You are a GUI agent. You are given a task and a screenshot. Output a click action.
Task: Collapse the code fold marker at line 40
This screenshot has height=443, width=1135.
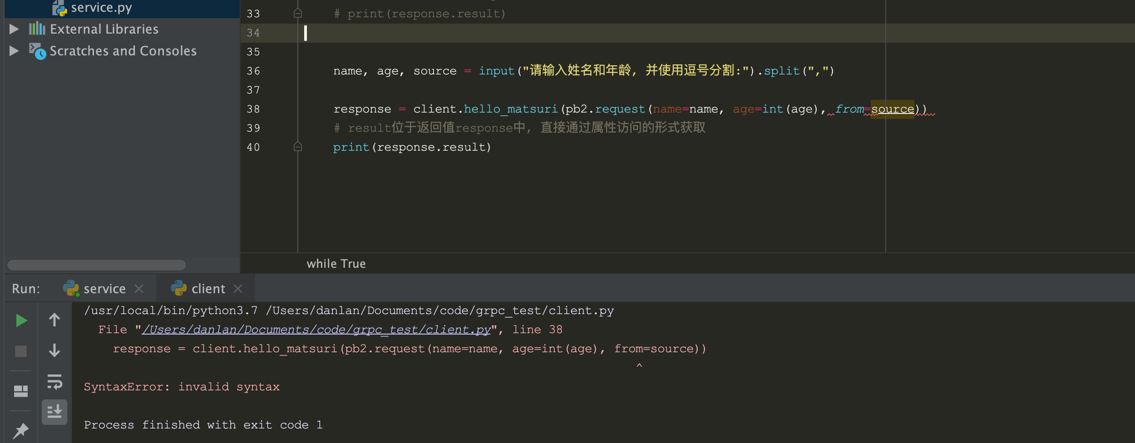(x=298, y=147)
